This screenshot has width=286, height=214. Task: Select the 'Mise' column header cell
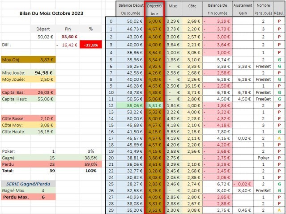(173, 9)
